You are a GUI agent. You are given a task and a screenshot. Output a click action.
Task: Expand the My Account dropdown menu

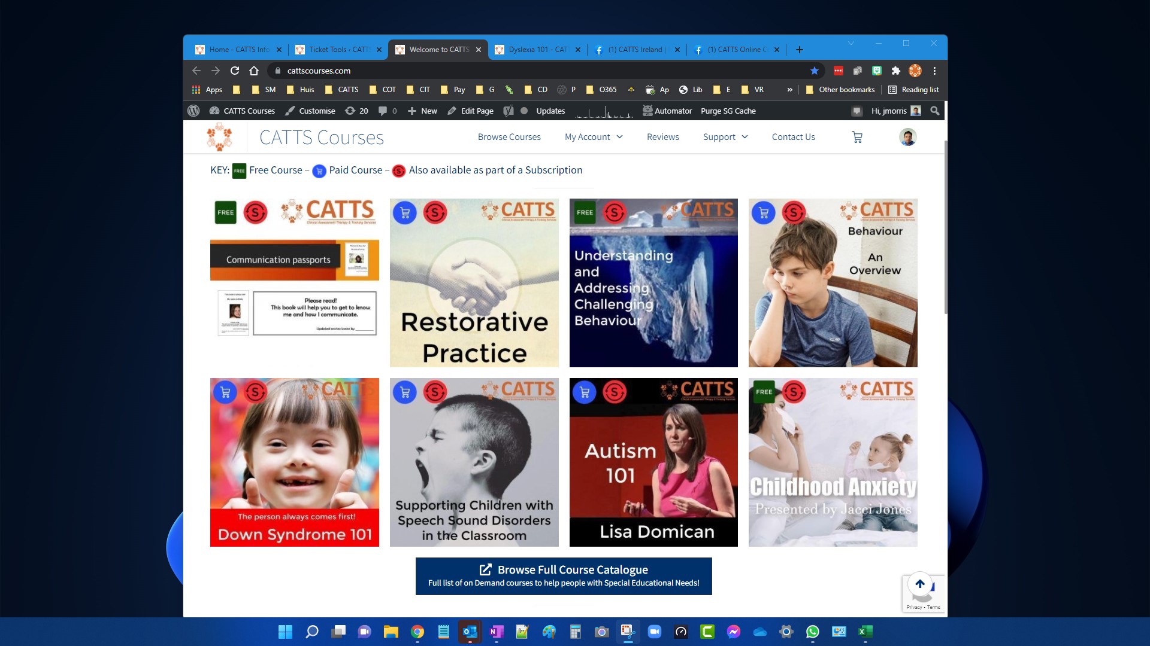[x=594, y=137]
